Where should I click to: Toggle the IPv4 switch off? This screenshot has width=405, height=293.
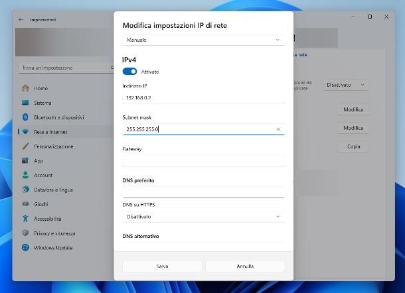pyautogui.click(x=130, y=72)
